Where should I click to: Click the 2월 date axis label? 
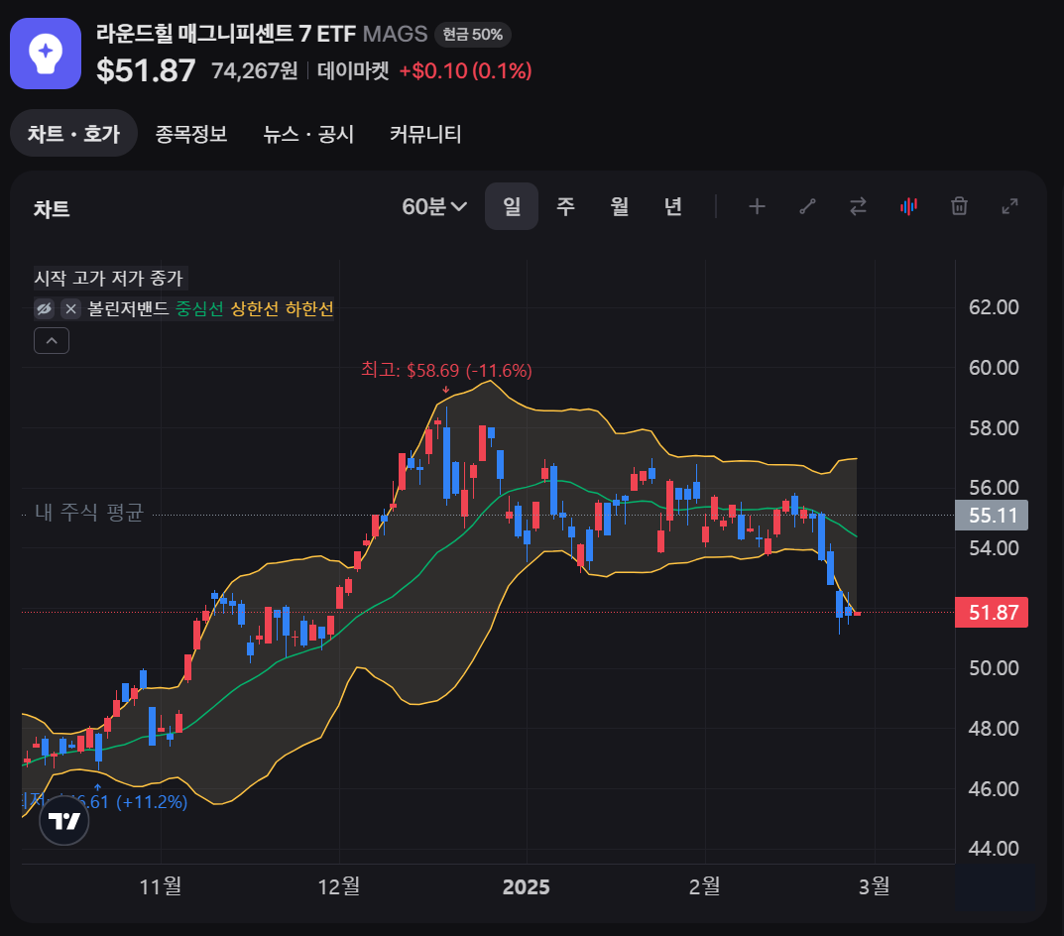tap(704, 886)
